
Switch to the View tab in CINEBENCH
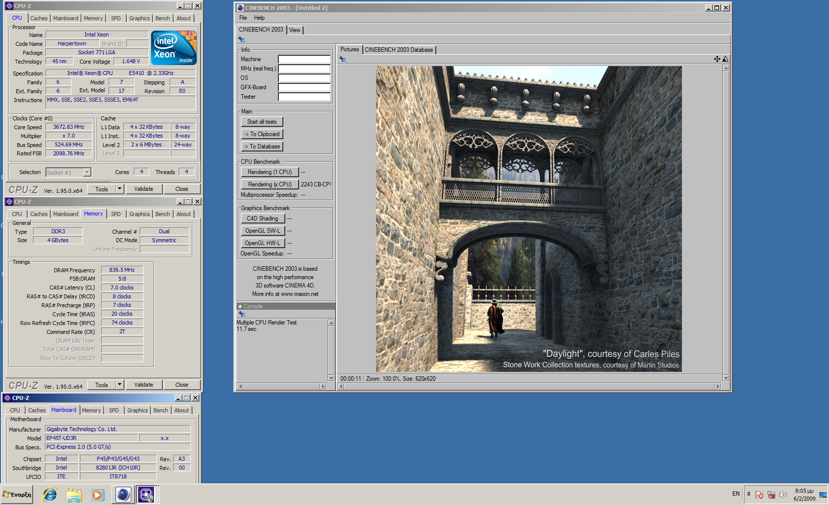tap(295, 30)
